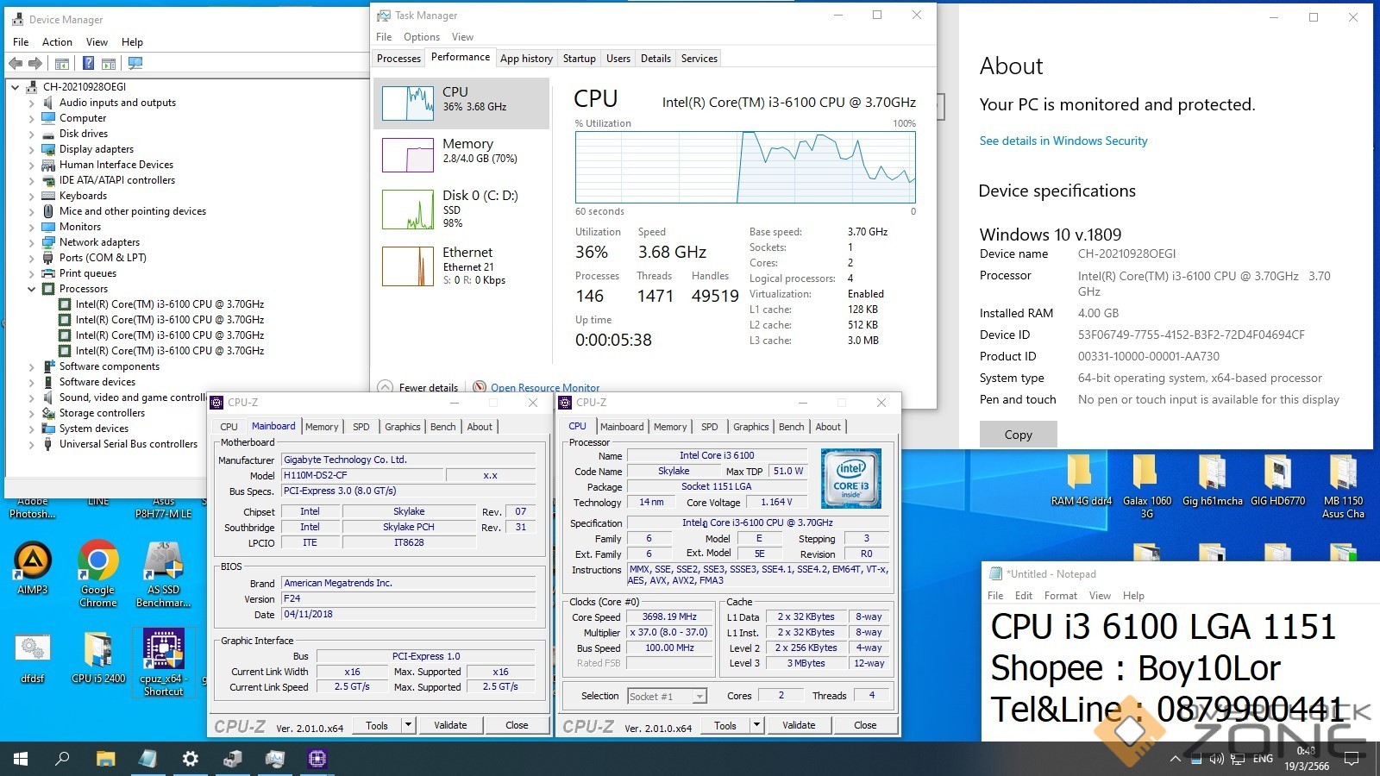
Task: Launch AS SSD Benchmark desktop shortcut
Action: point(163,573)
